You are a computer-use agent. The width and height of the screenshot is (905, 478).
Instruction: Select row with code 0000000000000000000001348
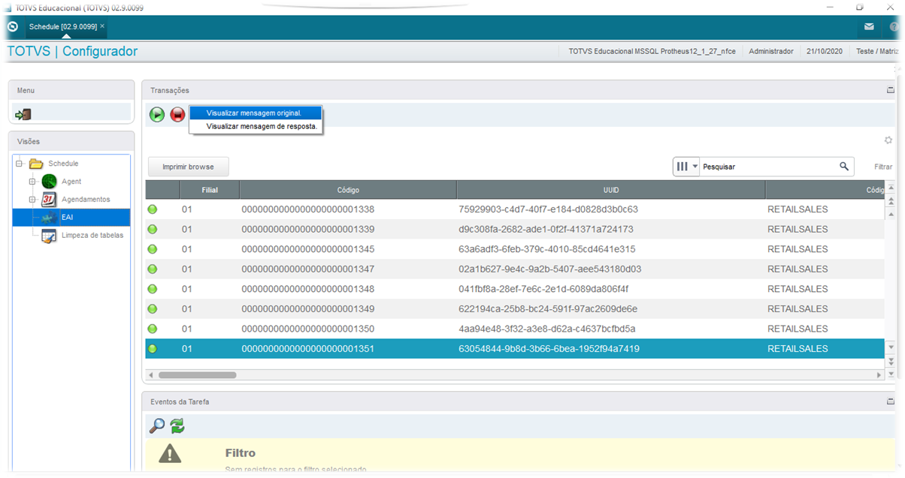515,289
